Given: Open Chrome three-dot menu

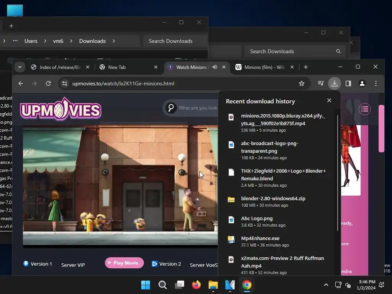Looking at the screenshot, I should [376, 83].
